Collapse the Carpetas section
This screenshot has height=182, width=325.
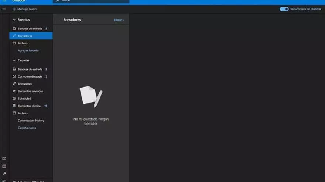coord(14,60)
